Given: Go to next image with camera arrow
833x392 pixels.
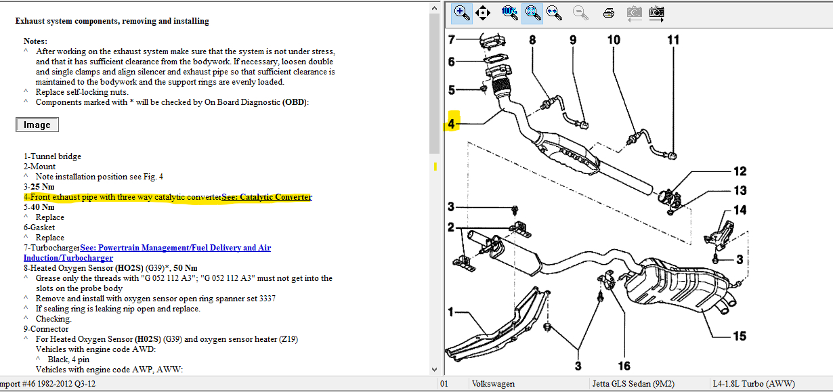Looking at the screenshot, I should 656,12.
